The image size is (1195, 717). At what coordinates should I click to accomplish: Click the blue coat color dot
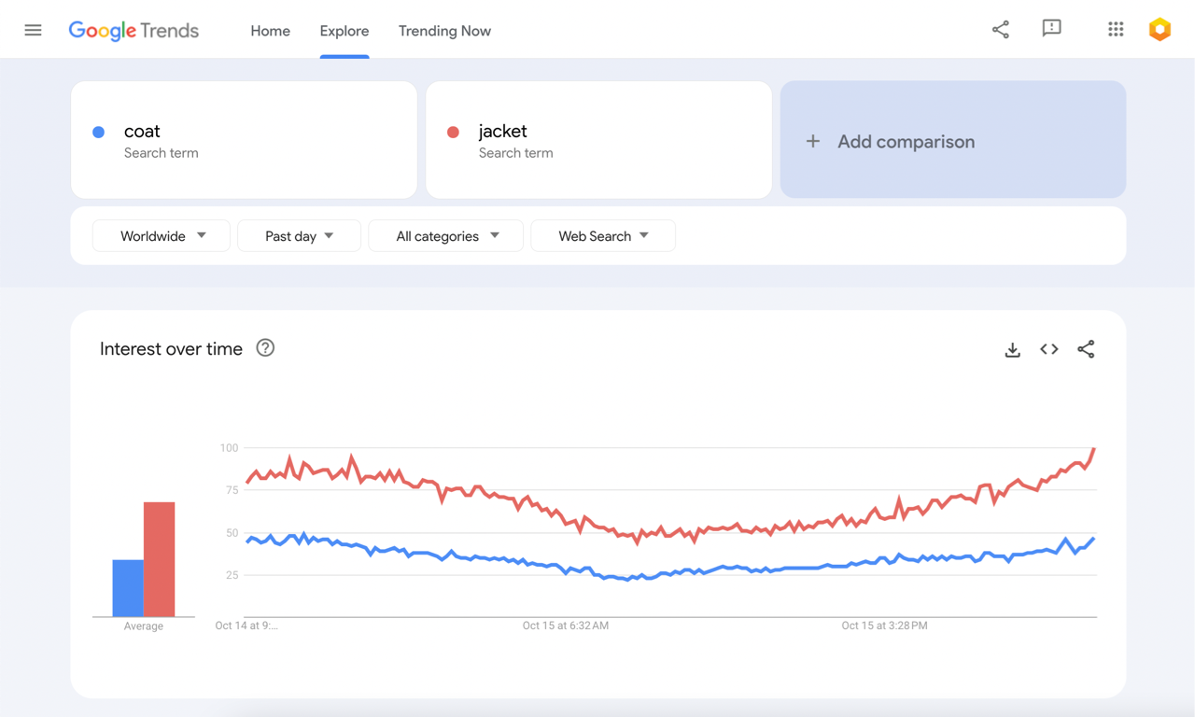click(x=99, y=133)
